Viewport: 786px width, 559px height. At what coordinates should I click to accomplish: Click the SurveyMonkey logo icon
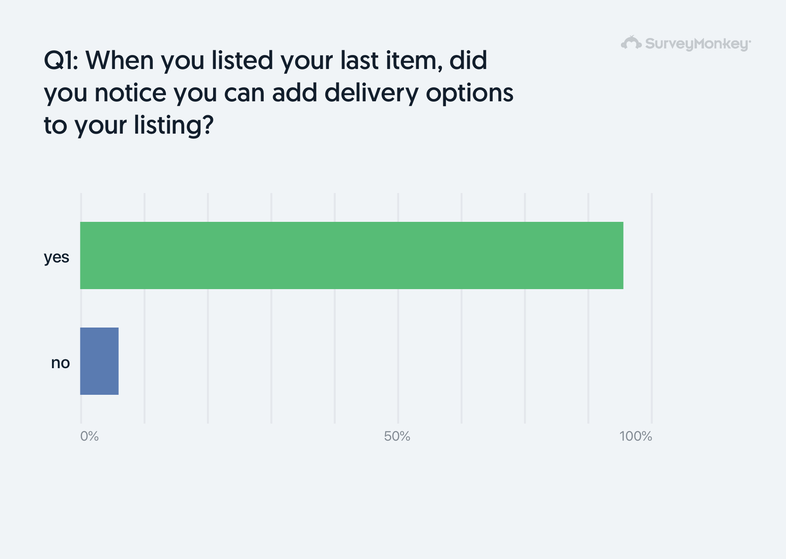tap(631, 43)
